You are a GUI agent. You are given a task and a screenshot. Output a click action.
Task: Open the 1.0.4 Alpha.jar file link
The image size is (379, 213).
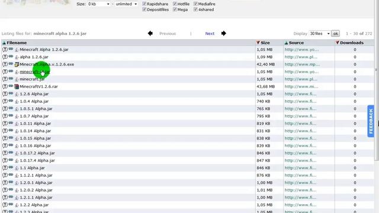point(34,101)
